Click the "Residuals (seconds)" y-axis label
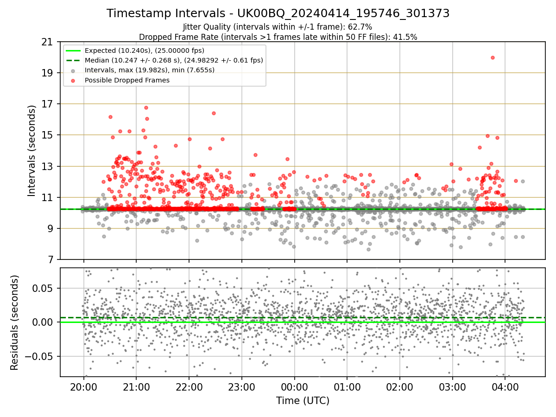Viewport: 556px width, 417px height. 15,322
